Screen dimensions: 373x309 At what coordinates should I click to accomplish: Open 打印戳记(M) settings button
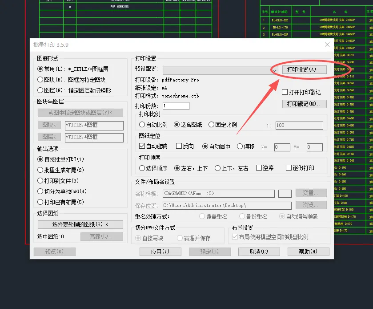(304, 104)
